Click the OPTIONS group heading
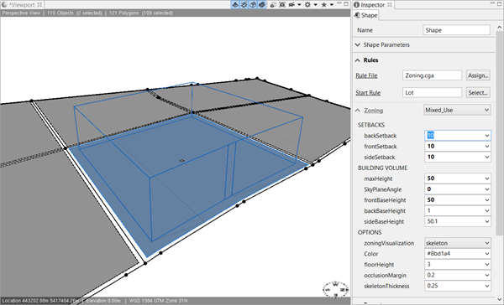The height and width of the screenshot is (305, 504). (370, 232)
